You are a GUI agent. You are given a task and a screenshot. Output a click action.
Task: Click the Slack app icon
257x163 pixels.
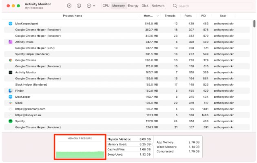pyautogui.click(x=11, y=103)
